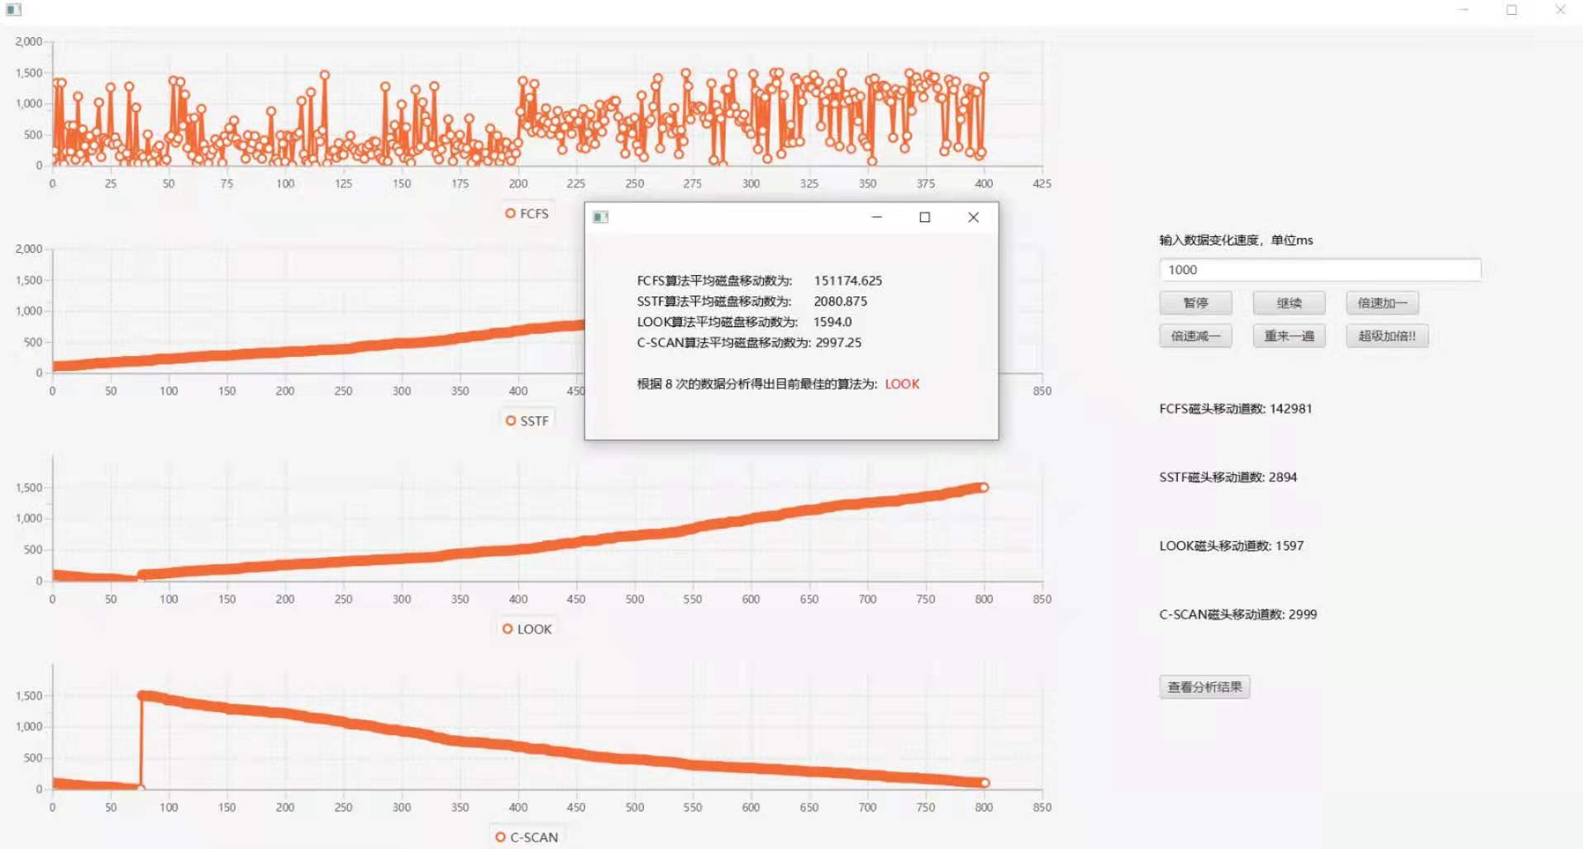Toggle the FCFS series legend marker
This screenshot has width=1583, height=849.
(x=527, y=212)
